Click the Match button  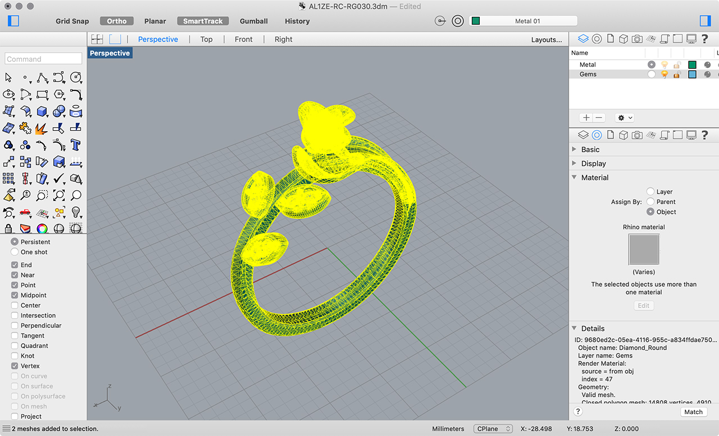coord(693,412)
